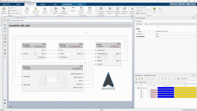Expand the Design gallery arrow

pos(51,10)
